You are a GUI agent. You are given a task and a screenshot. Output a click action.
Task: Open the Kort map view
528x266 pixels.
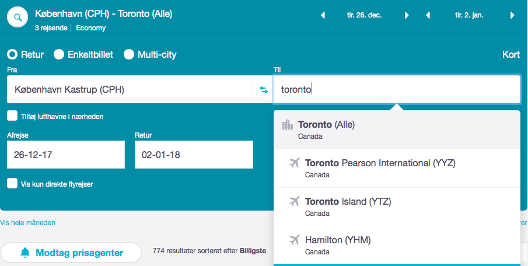510,55
